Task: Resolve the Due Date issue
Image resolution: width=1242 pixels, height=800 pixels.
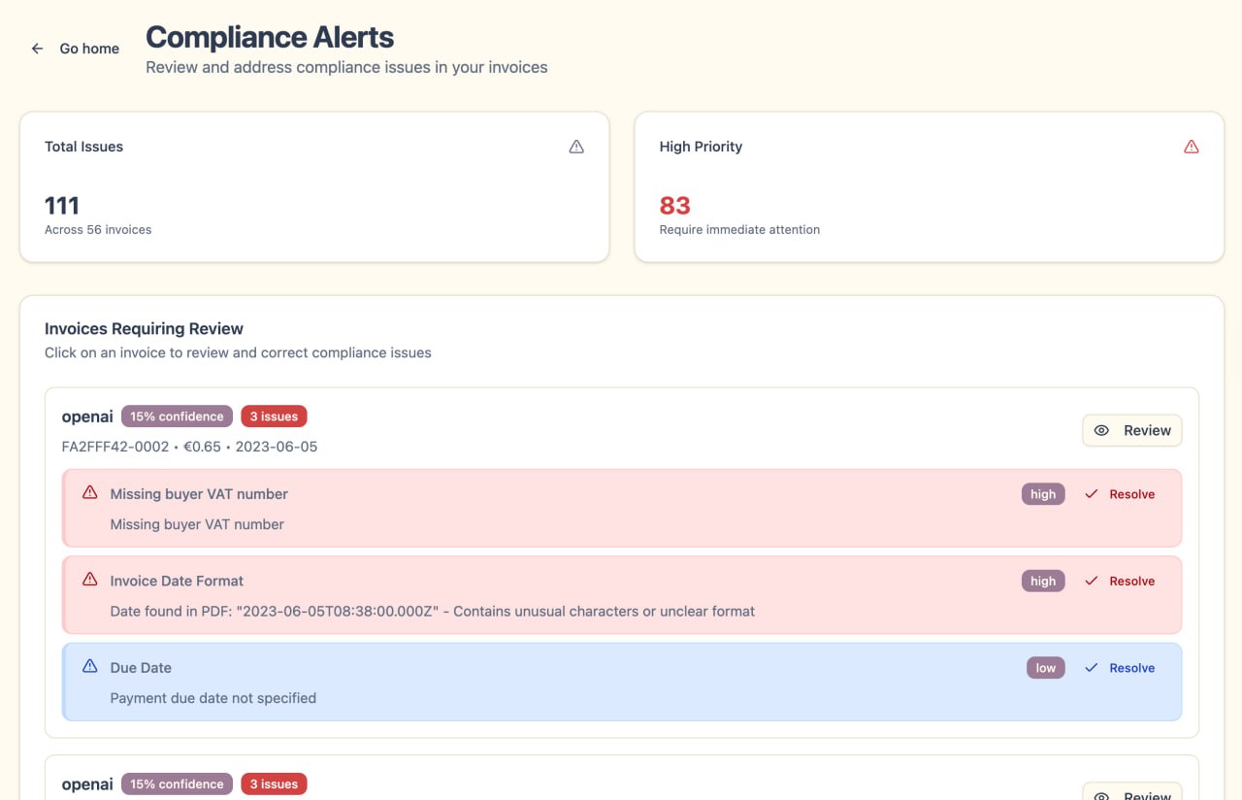Action: (1120, 668)
